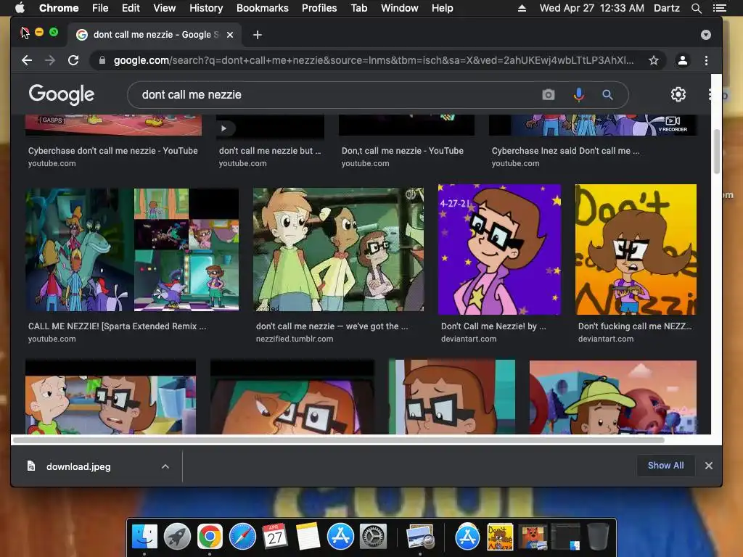The width and height of the screenshot is (743, 557).
Task: Click the date and time in menu bar
Action: click(592, 7)
